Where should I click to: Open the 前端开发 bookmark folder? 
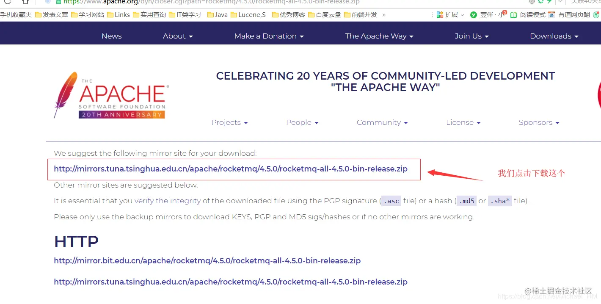[x=361, y=14]
